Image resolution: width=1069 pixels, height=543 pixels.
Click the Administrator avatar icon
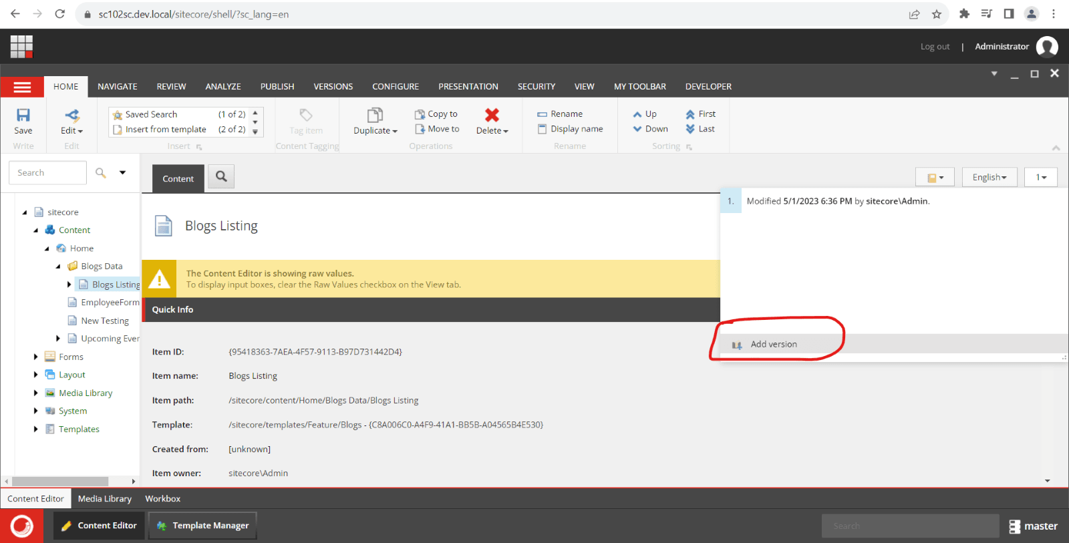pyautogui.click(x=1047, y=47)
